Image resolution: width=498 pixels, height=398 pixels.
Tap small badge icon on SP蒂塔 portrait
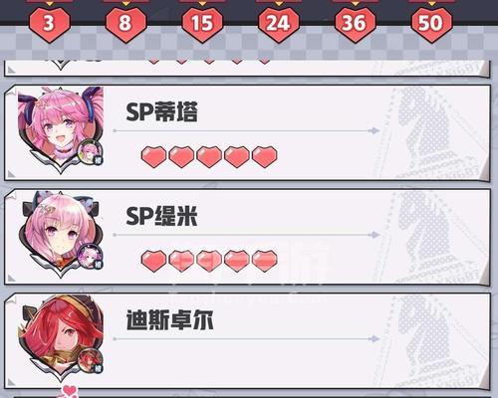coord(90,152)
